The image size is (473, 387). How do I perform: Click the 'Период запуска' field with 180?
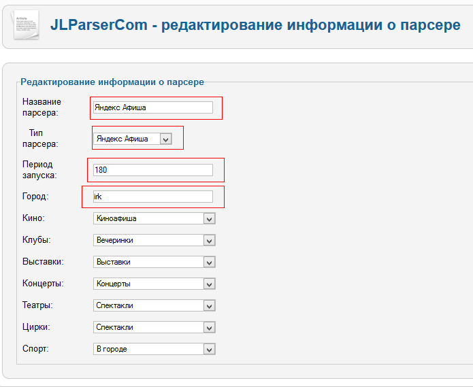coord(153,170)
